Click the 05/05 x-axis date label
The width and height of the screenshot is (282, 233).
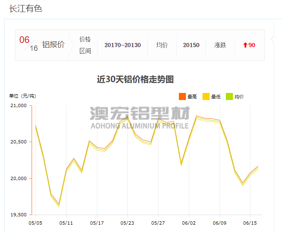click(35, 223)
